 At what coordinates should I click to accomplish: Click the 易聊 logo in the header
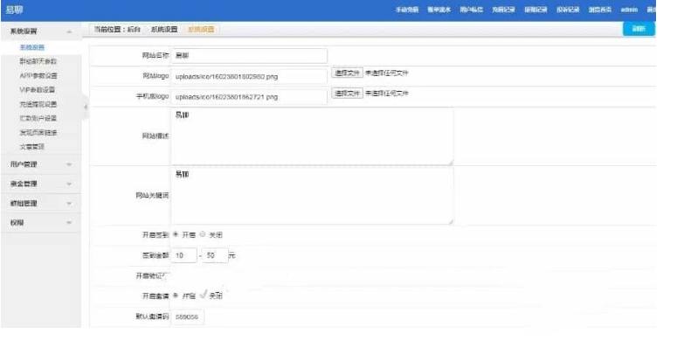click(x=14, y=10)
